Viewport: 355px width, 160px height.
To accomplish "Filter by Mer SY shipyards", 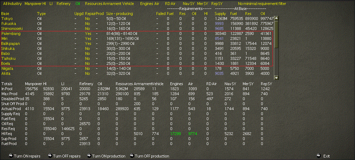I will click(x=202, y=4).
